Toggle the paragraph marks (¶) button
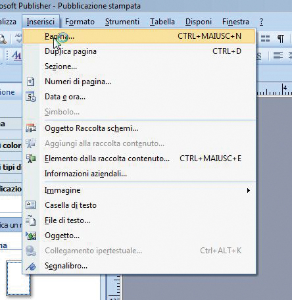 [x=281, y=39]
